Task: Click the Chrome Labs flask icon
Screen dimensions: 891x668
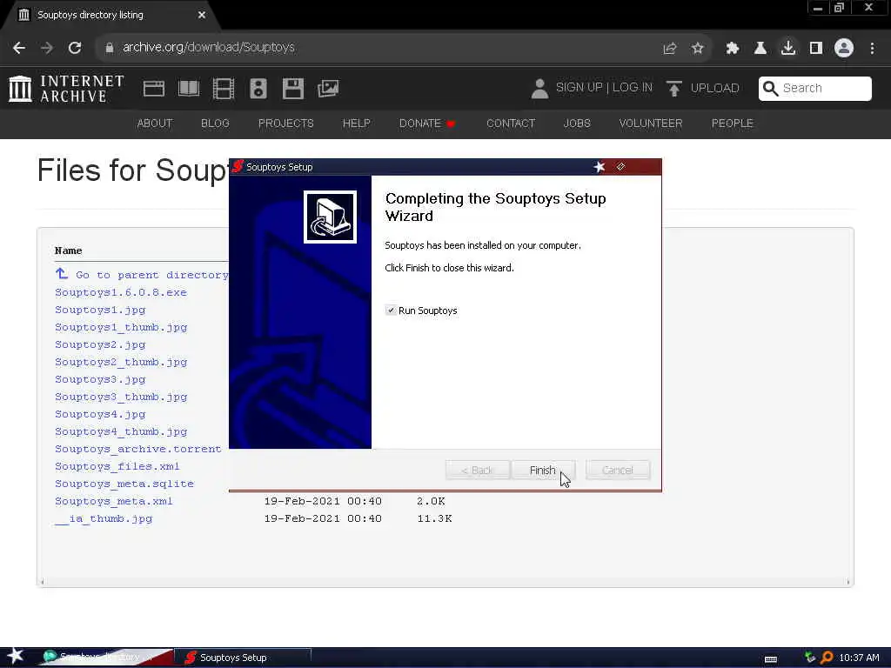Action: pos(760,49)
